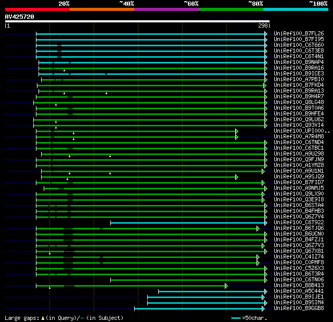The width and height of the screenshot is (333, 322).
Task: Select the query name AV425720
Action: click(20, 17)
